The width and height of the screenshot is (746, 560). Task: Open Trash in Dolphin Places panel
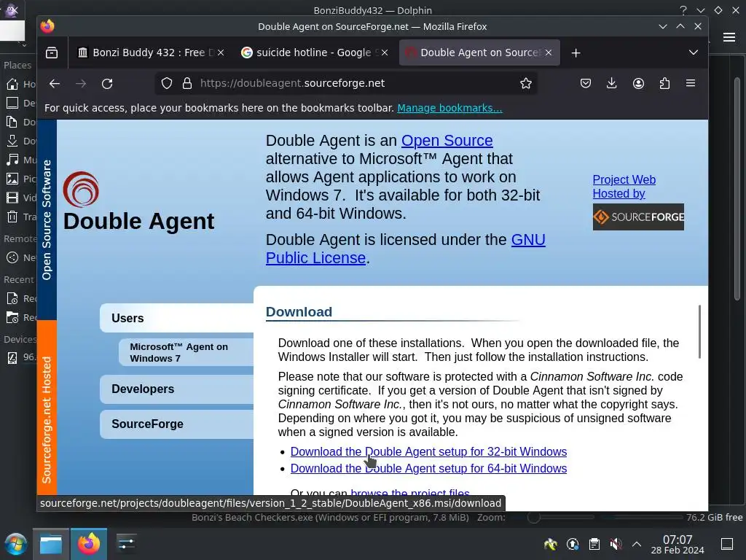[x=19, y=217]
